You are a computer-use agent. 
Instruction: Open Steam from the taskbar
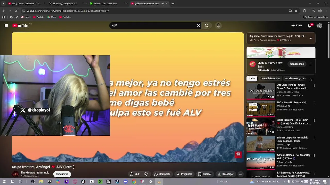point(117,182)
